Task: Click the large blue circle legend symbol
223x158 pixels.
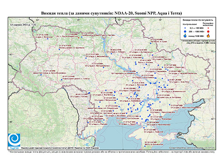Action: pyautogui.click(x=185, y=31)
